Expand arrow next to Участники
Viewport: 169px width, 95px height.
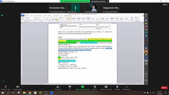pyautogui.click(x=63, y=87)
